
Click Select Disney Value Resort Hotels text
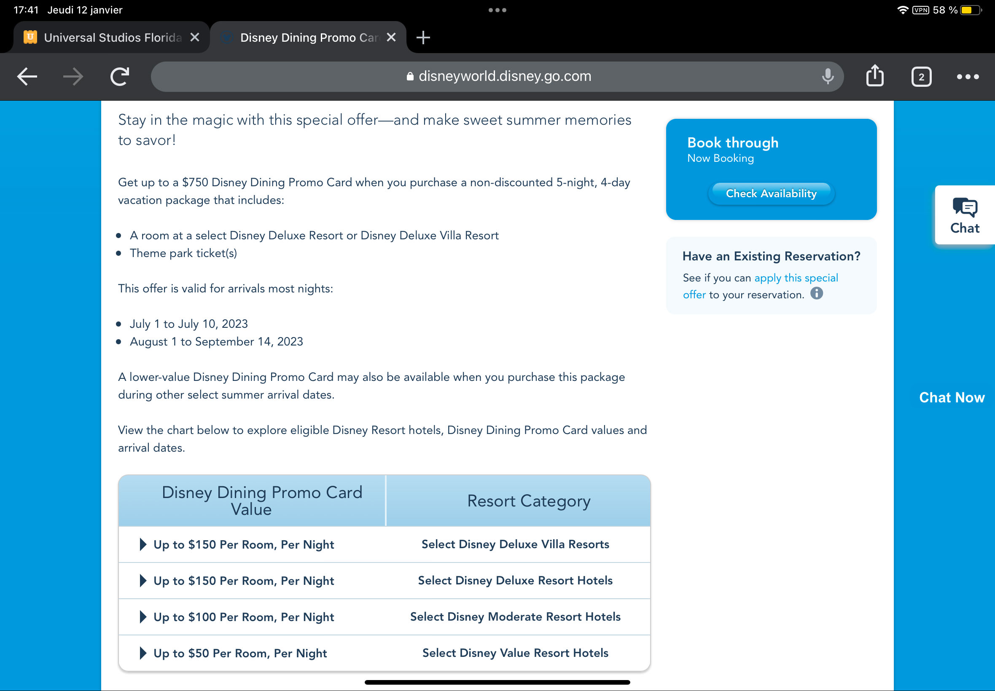515,654
